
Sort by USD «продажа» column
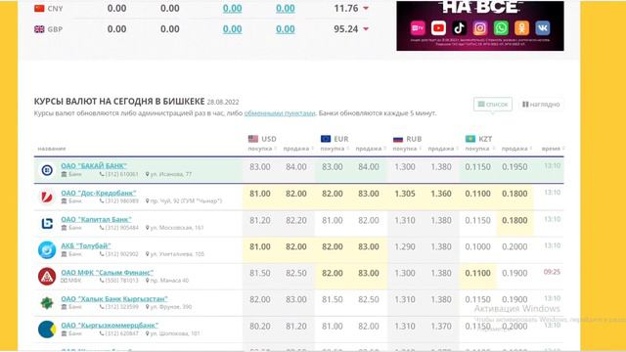pyautogui.click(x=298, y=149)
